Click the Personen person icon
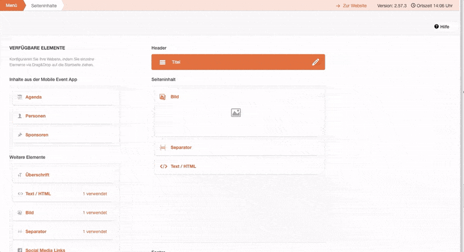 [x=20, y=116]
